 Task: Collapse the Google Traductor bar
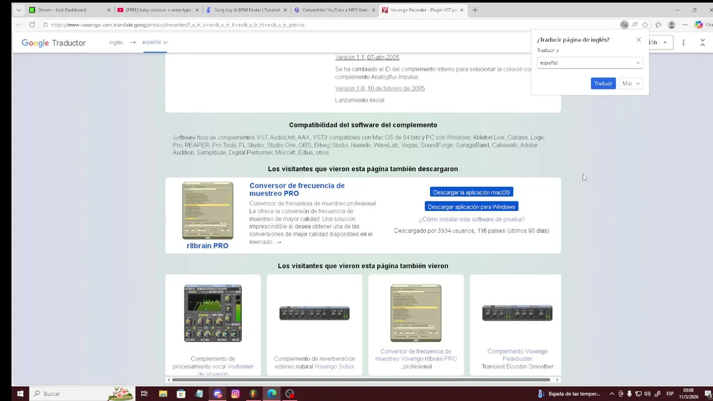(702, 42)
